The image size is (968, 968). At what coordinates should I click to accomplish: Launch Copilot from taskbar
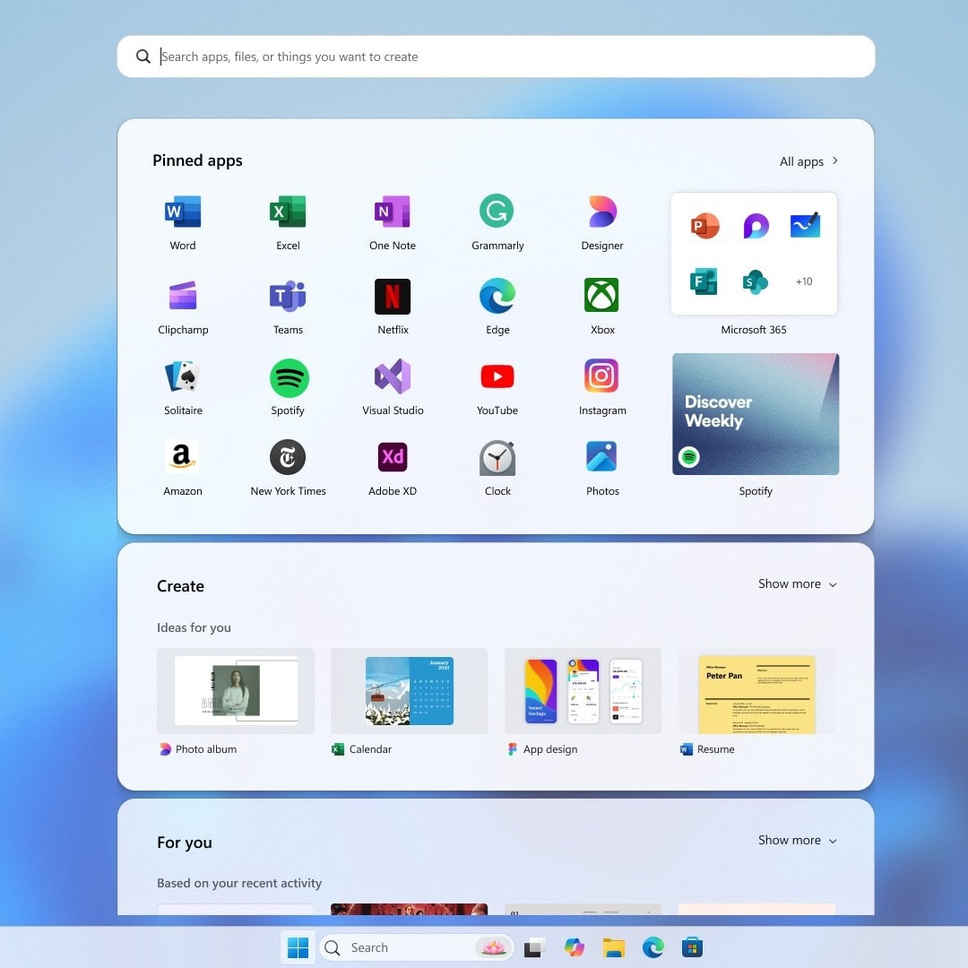point(575,947)
